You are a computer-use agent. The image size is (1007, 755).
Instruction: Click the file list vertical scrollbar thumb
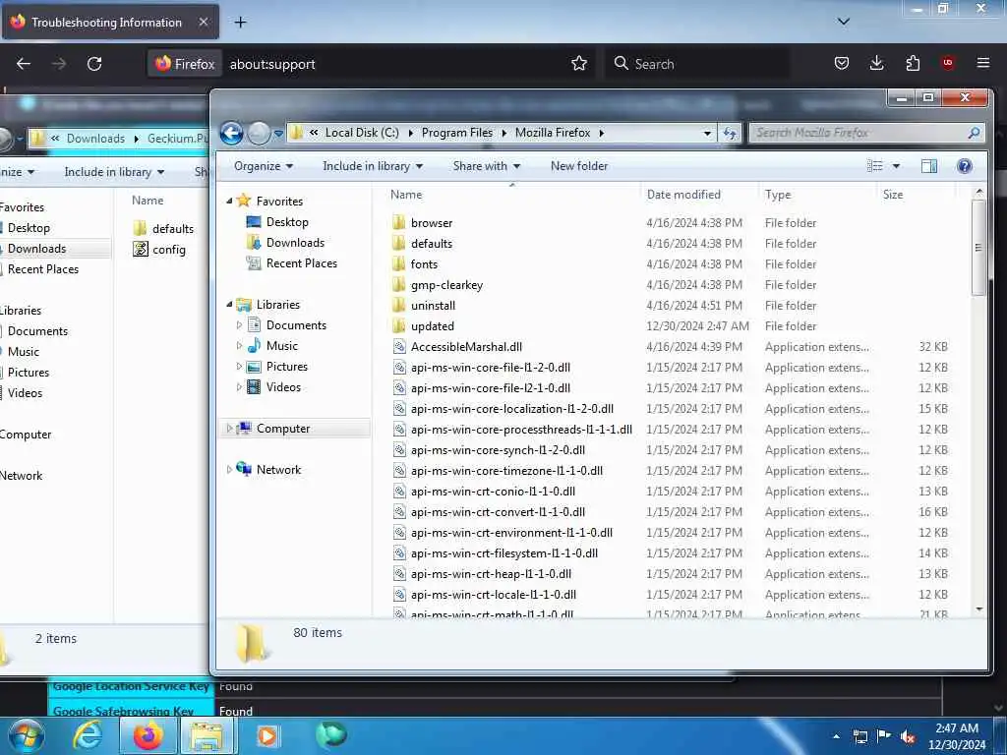point(978,247)
